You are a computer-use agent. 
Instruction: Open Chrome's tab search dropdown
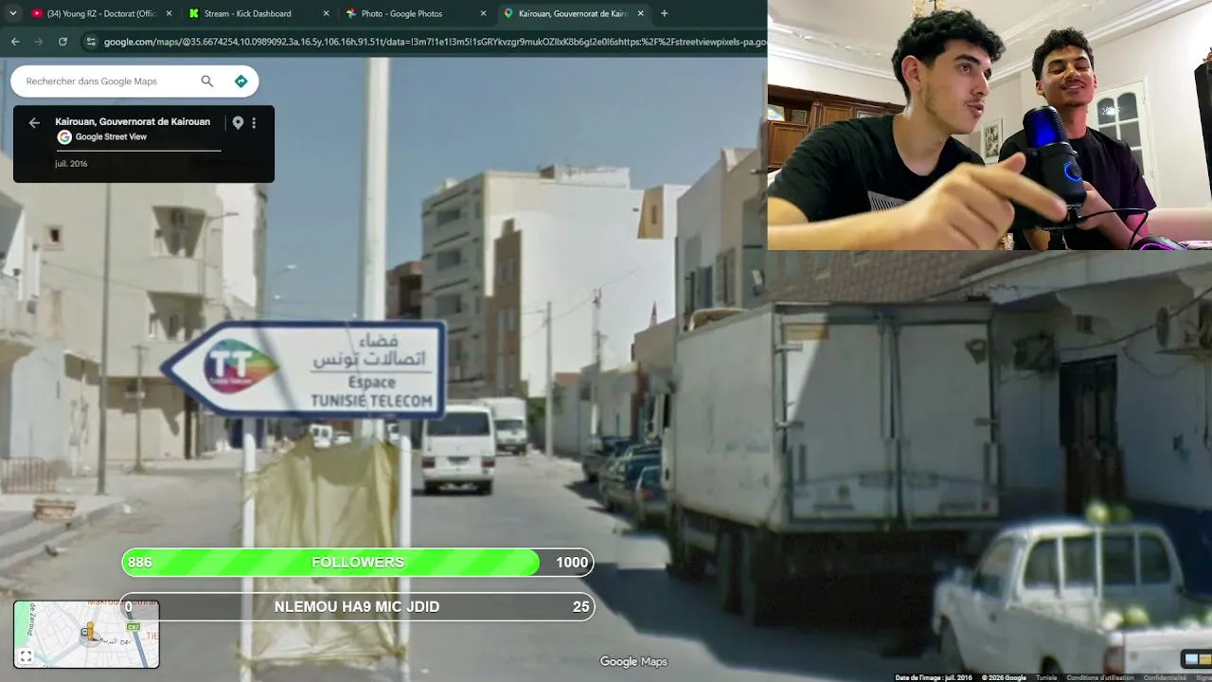(x=13, y=13)
